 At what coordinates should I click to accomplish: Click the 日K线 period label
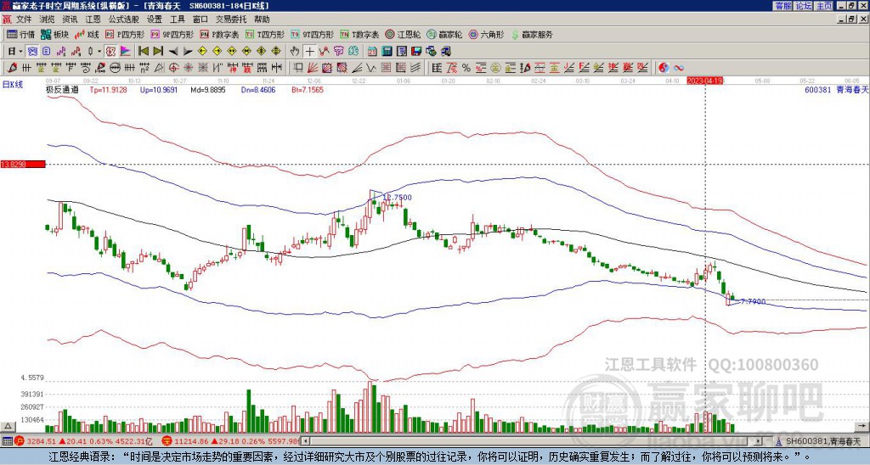click(13, 84)
